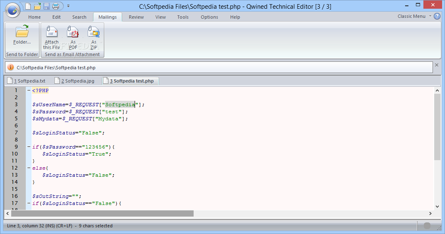Viewport: 445px width, 234px height.
Task: Switch to the 1 Softpedia.txt document tab
Action: tap(27, 81)
